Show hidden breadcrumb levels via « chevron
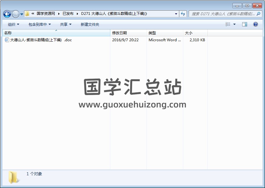Viewport: 265px width, 188px height. coord(33,14)
